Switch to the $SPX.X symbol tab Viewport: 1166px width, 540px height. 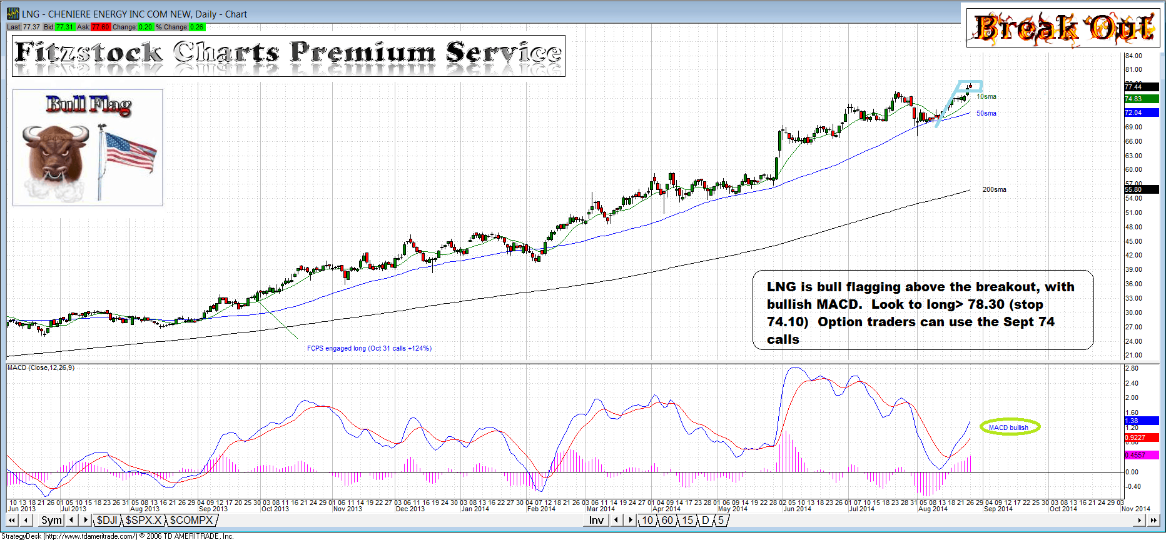point(143,520)
